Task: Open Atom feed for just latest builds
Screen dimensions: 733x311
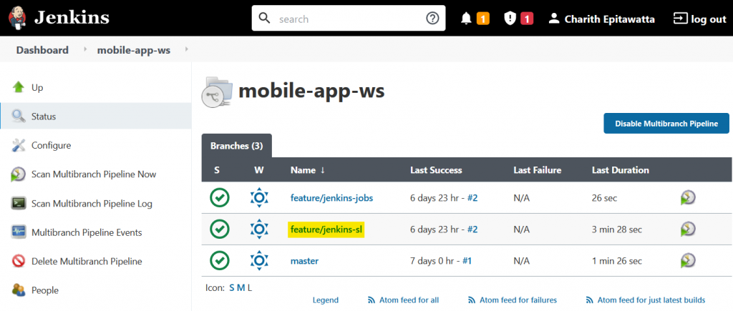Action: click(651, 300)
